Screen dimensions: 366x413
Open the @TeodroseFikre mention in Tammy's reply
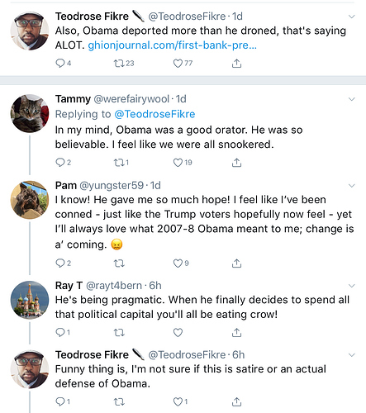pyautogui.click(x=154, y=114)
